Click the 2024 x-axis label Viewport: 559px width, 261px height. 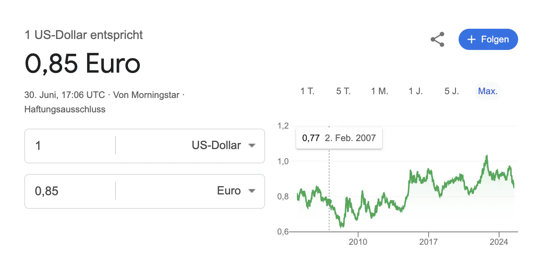[499, 242]
